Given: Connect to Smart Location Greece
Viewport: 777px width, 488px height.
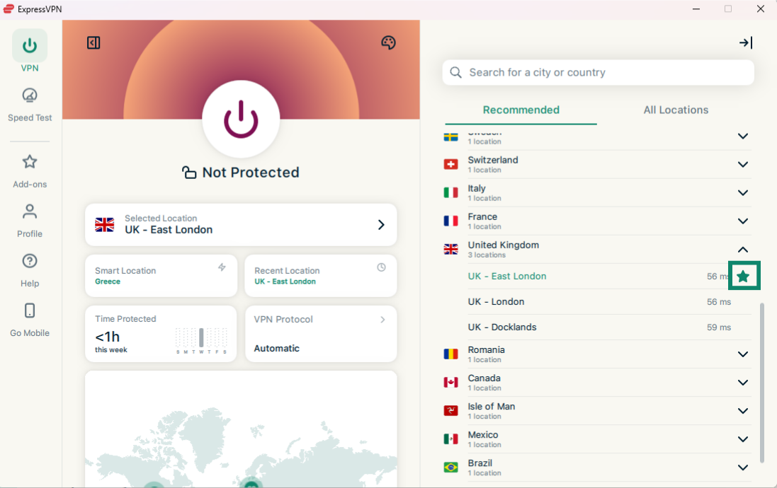Looking at the screenshot, I should [161, 276].
